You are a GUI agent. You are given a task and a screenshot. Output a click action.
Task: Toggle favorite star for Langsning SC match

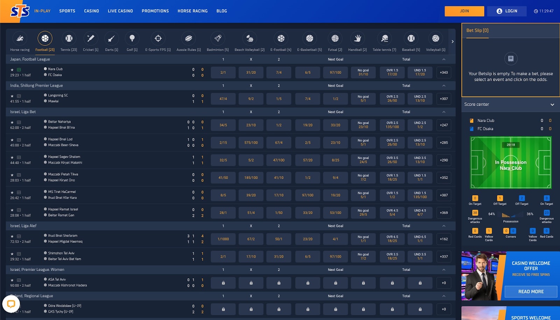click(x=12, y=96)
